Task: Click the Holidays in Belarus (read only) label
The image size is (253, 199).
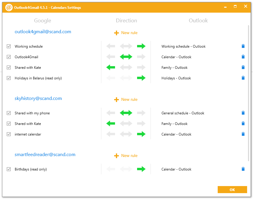Action: [x=38, y=78]
